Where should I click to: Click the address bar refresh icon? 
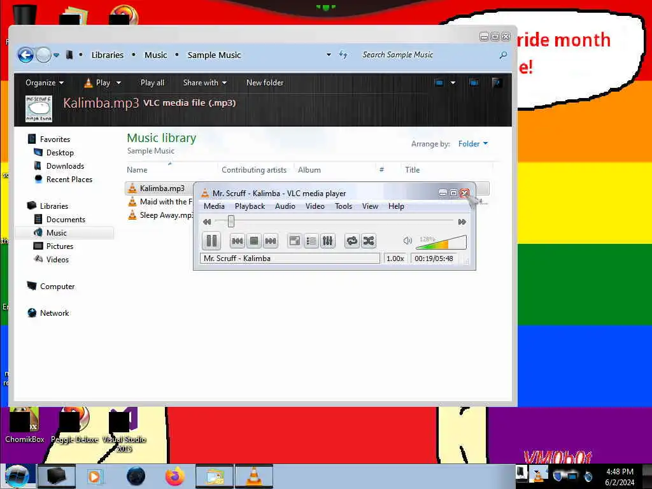[x=343, y=55]
